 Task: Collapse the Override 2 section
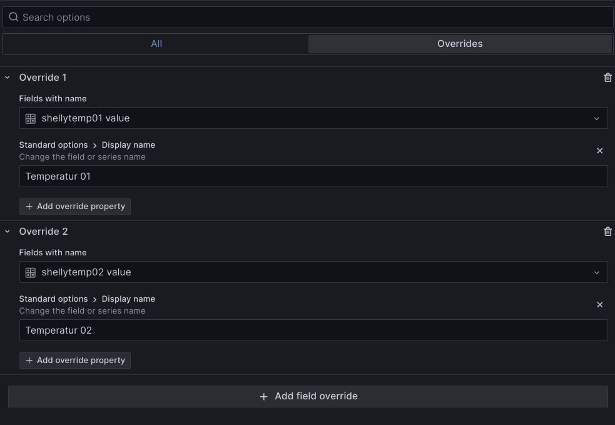pyautogui.click(x=8, y=232)
